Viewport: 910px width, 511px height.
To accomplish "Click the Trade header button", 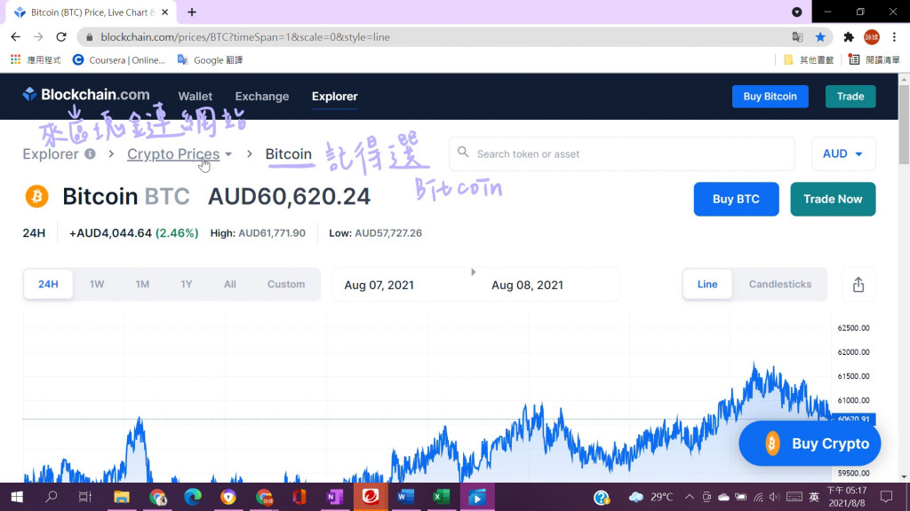I will 850,96.
